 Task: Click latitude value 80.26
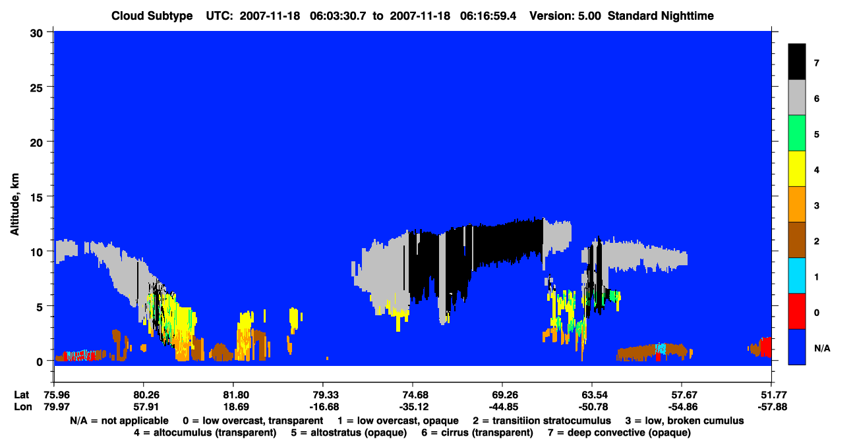pyautogui.click(x=144, y=395)
